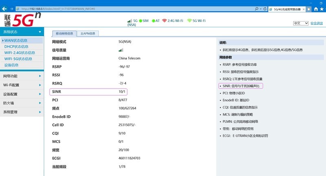Click the favorites star icon

tap(322, 9)
